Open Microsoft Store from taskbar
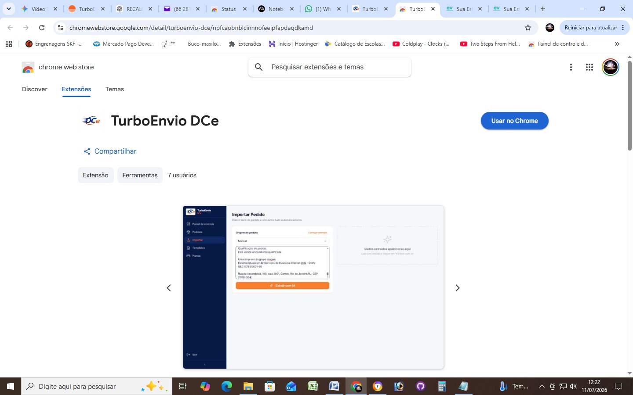Screen dimensions: 633x395 coord(270,386)
